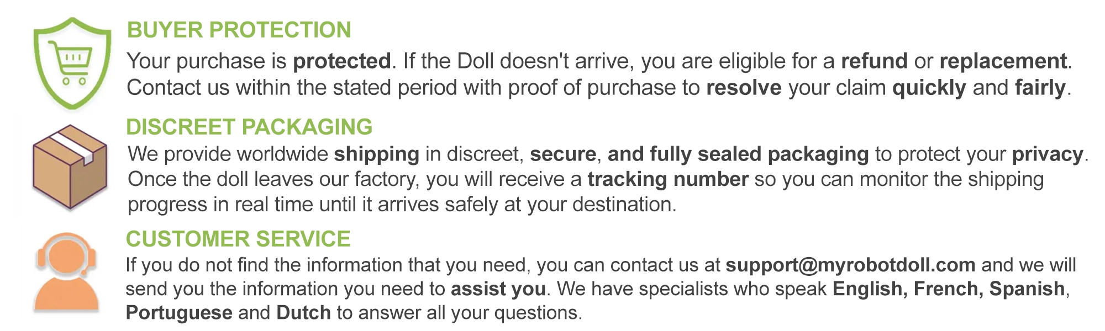Click the bold "tracking number" text
Screen dimensions: 1105x331
pos(667,179)
